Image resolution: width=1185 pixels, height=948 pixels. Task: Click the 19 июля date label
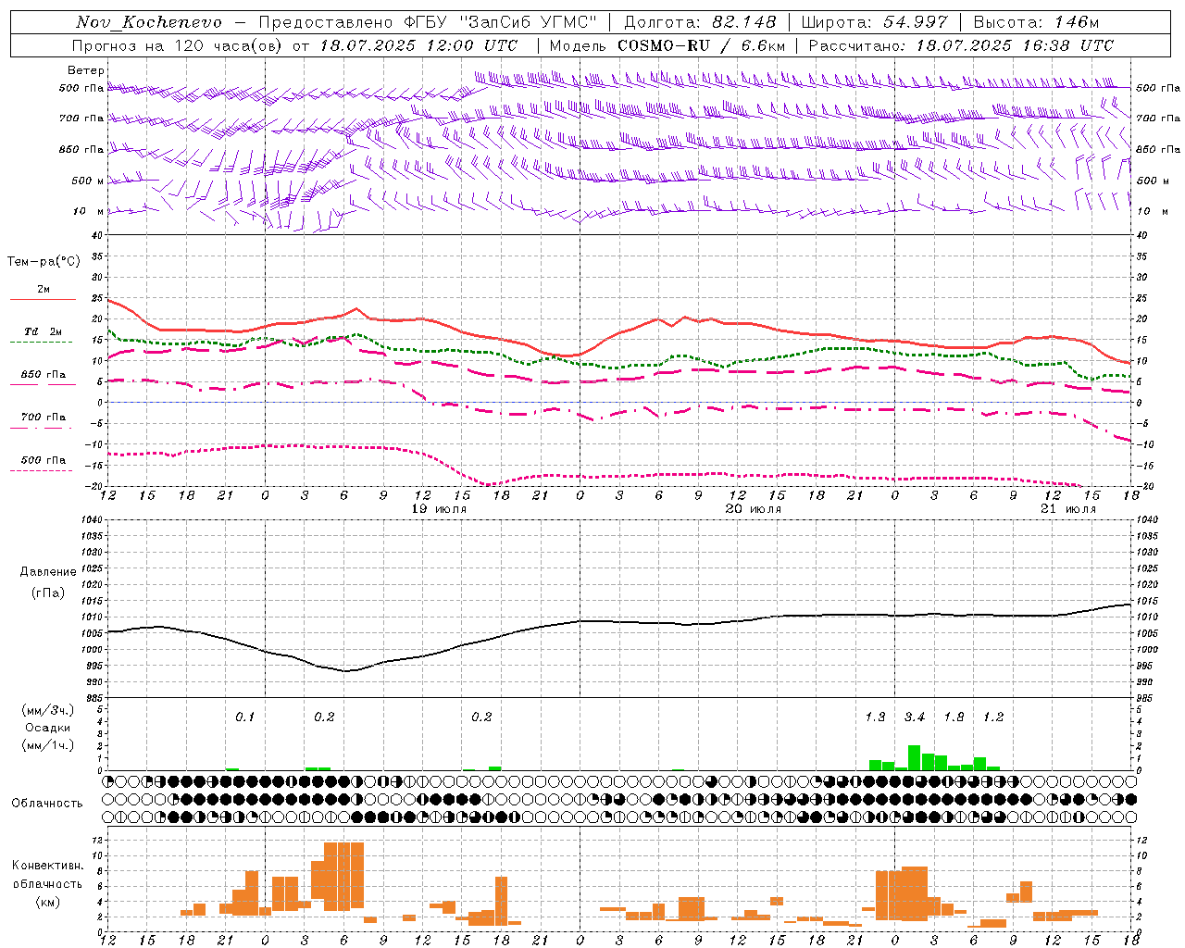click(439, 508)
